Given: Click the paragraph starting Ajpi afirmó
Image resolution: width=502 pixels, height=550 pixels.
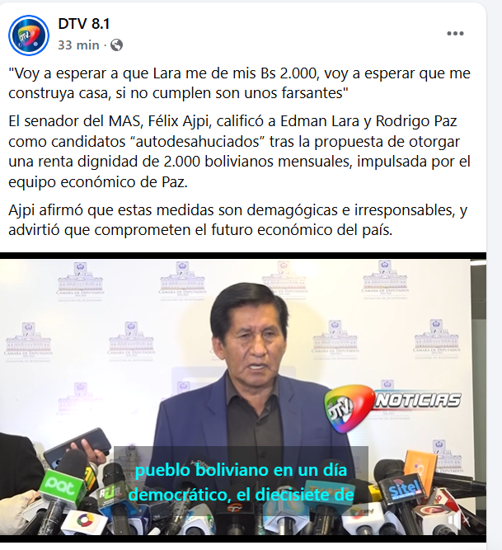Looking at the screenshot, I should click(x=237, y=220).
